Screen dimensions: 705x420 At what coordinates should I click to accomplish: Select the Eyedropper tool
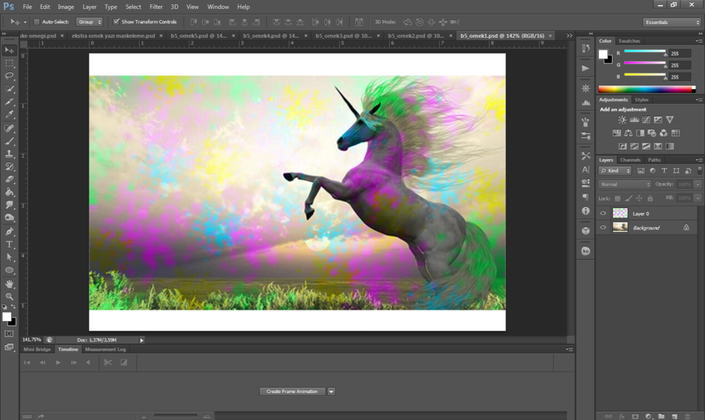[10, 114]
